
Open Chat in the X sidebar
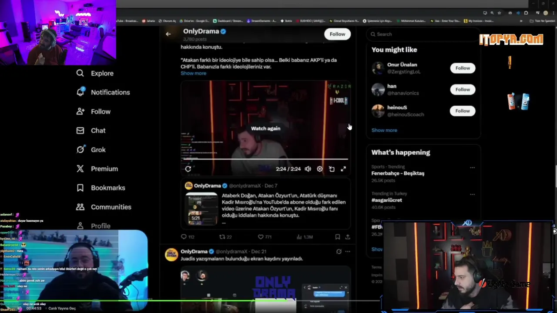pos(91,130)
